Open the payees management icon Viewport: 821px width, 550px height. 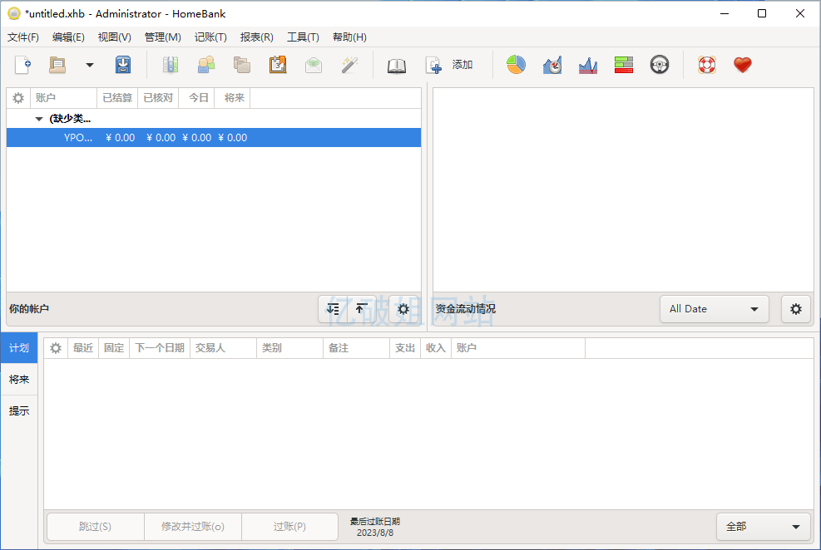[205, 65]
